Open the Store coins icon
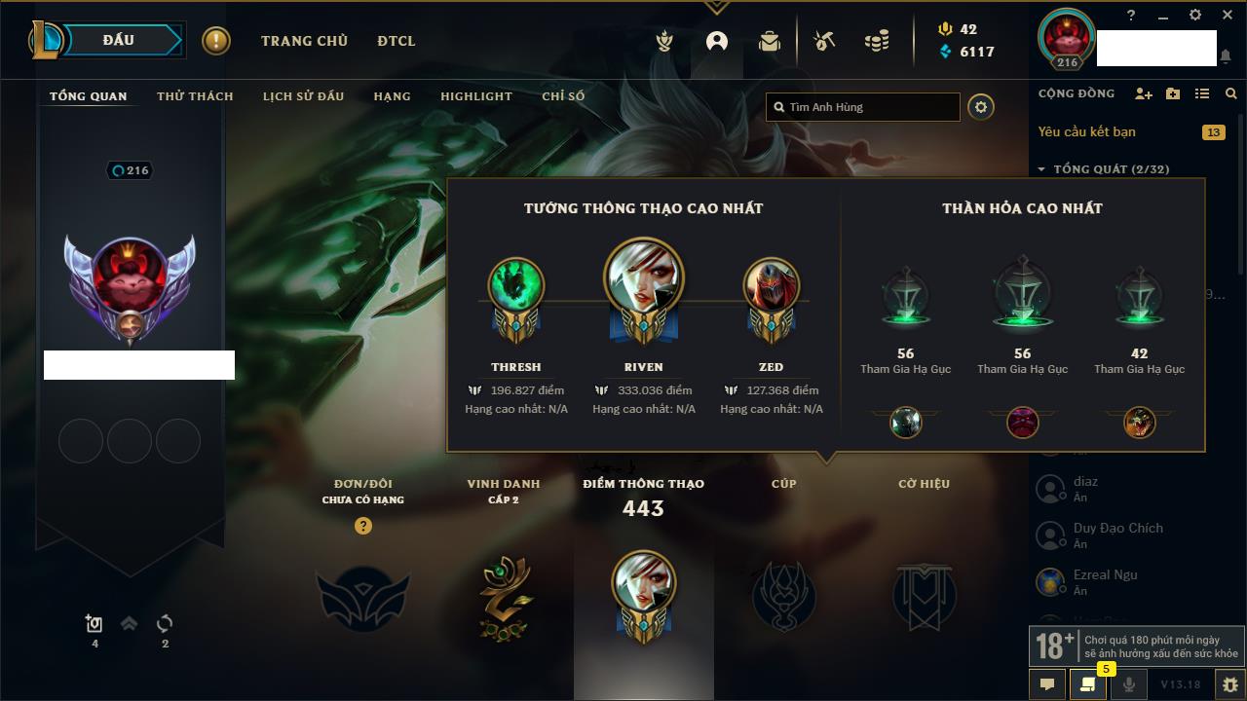1247x701 pixels. click(877, 41)
